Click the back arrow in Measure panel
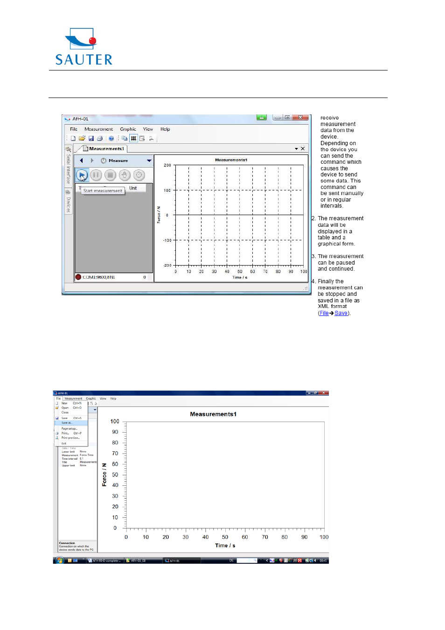The image size is (445, 630). coord(81,161)
